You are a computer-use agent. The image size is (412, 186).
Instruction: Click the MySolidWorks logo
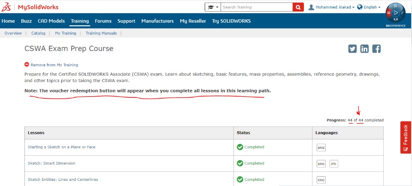coord(30,7)
